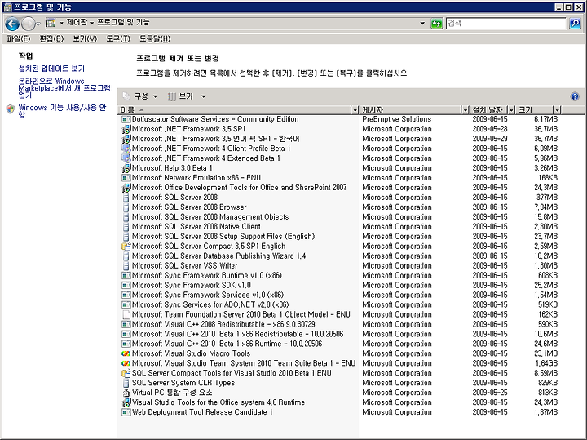Select Microsoft SQL Server 2008 Native Client entry
587x440 pixels.
pyautogui.click(x=339, y=227)
